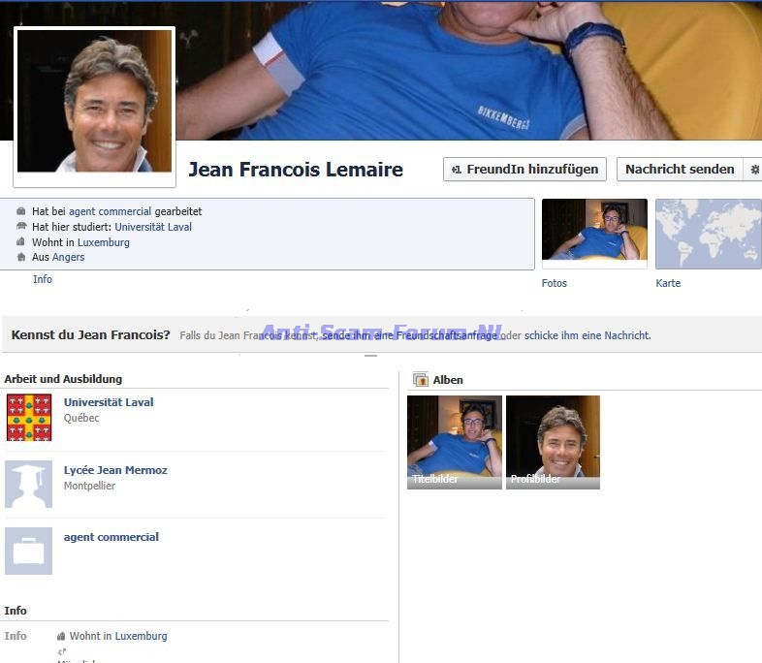Click the Lycée Jean Mermoz link
The image size is (762, 663).
pos(115,470)
